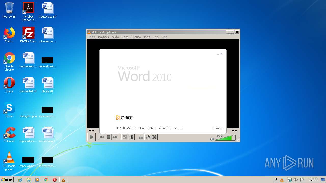Select the Opera desktop shortcut
Image resolution: width=326 pixels, height=183 pixels.
[9, 85]
